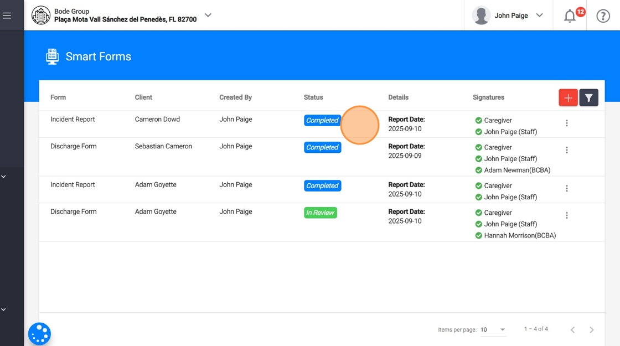
Task: Expand the upper sidebar chevron section
Action: pyautogui.click(x=3, y=177)
